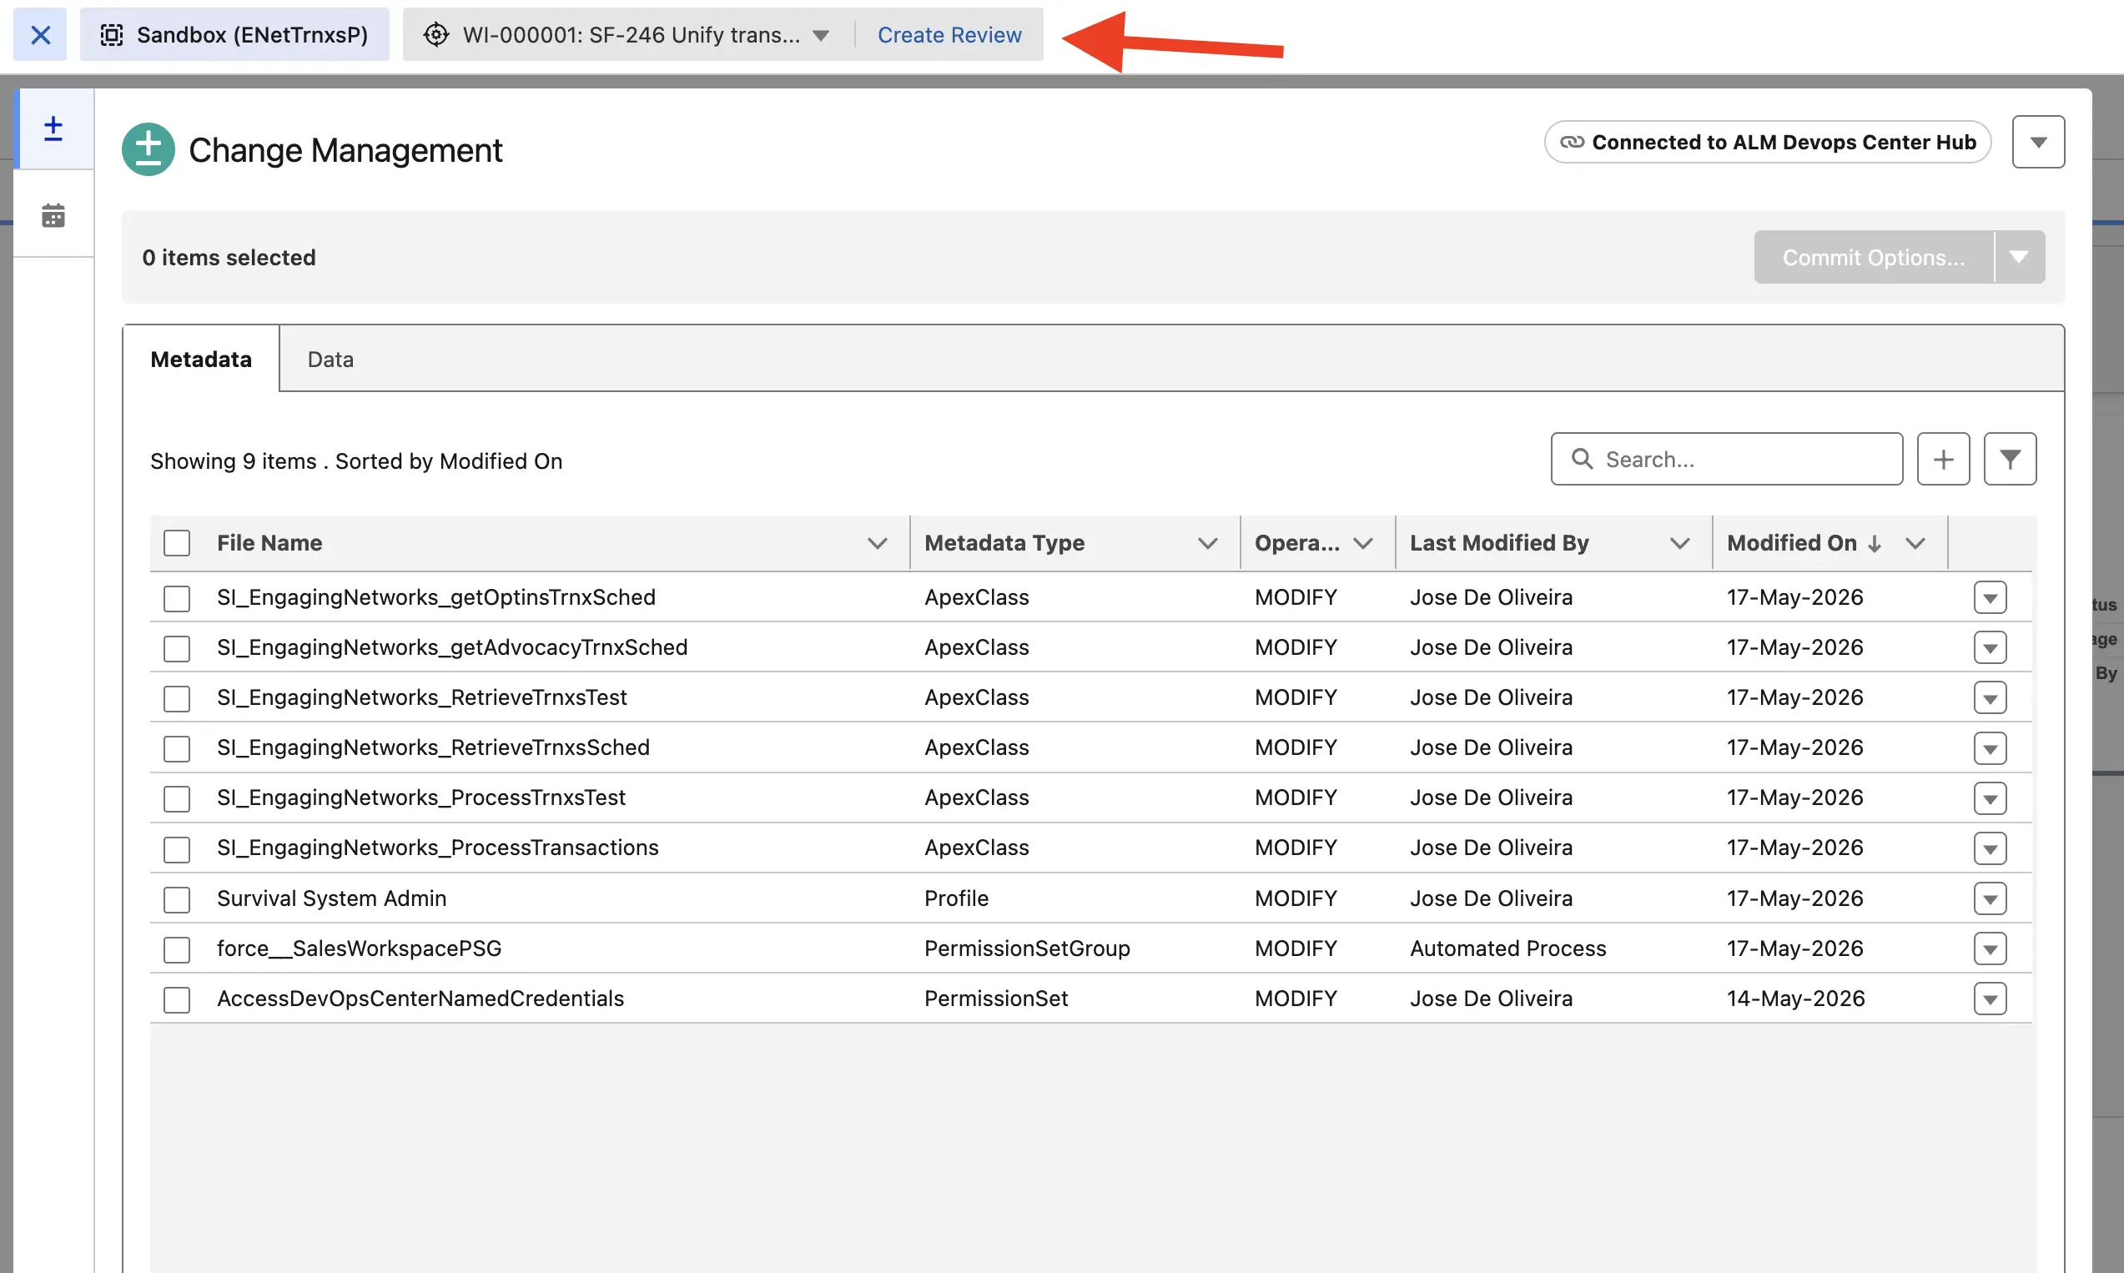This screenshot has width=2124, height=1273.
Task: Open row actions for SI_EngagingNetworks_getOptinsTrnxSched
Action: [x=1990, y=597]
